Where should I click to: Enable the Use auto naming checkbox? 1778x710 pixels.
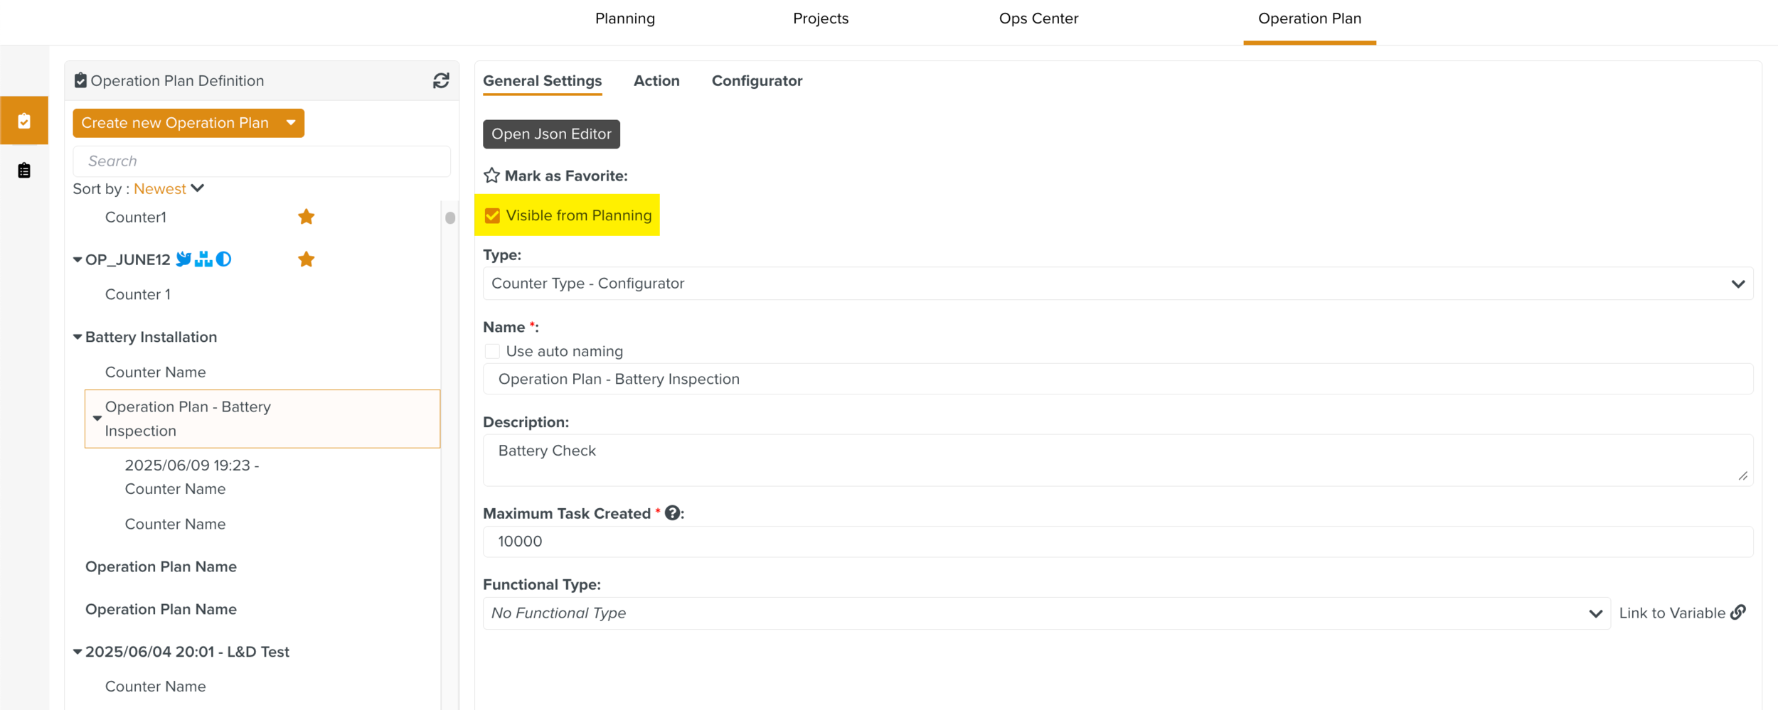click(492, 351)
